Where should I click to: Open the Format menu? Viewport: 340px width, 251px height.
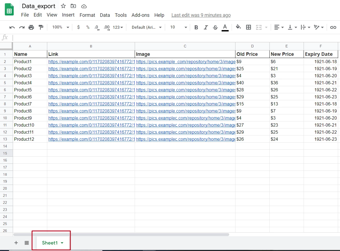point(87,15)
